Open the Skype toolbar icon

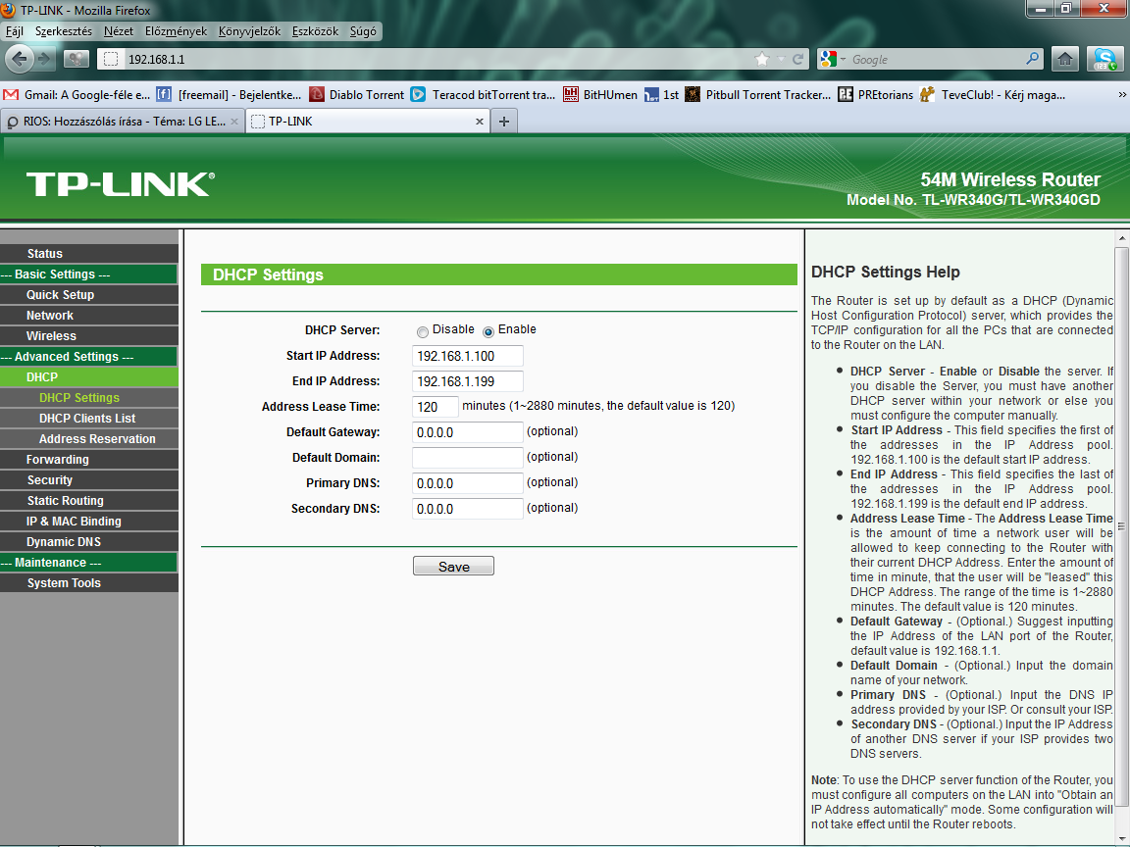coord(1104,59)
